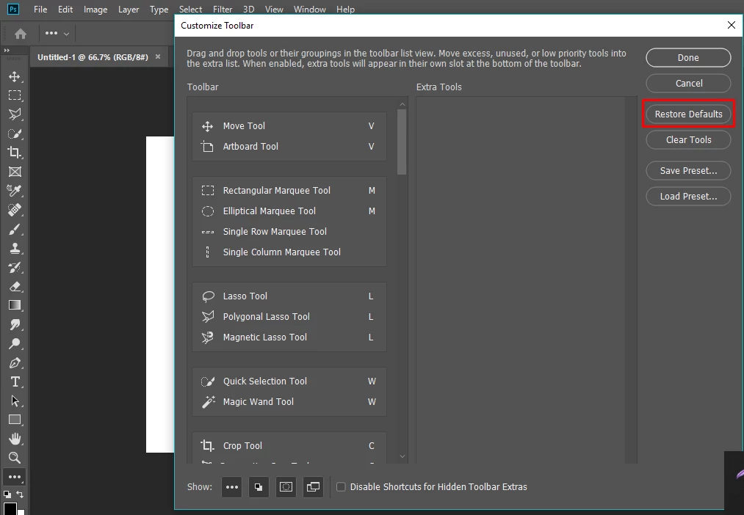Image resolution: width=744 pixels, height=515 pixels.
Task: Select the Eraser tool in left toolbar
Action: pos(15,286)
